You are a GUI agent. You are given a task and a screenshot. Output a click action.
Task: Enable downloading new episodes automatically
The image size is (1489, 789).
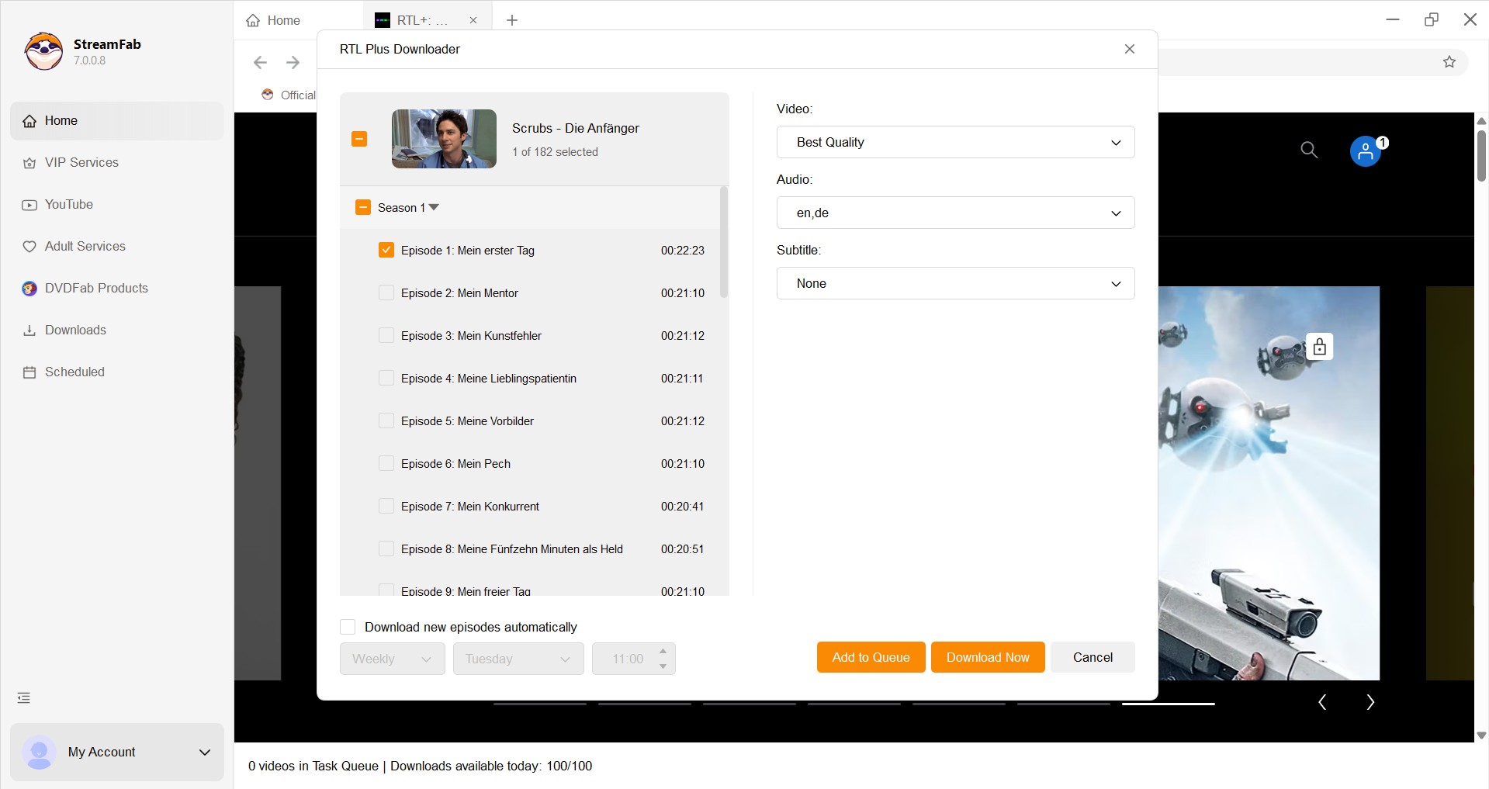(x=347, y=626)
